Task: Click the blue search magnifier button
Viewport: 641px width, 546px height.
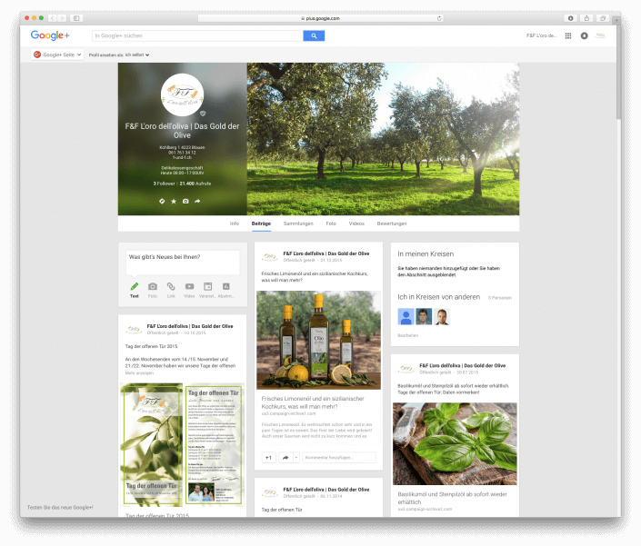Action: tap(314, 36)
